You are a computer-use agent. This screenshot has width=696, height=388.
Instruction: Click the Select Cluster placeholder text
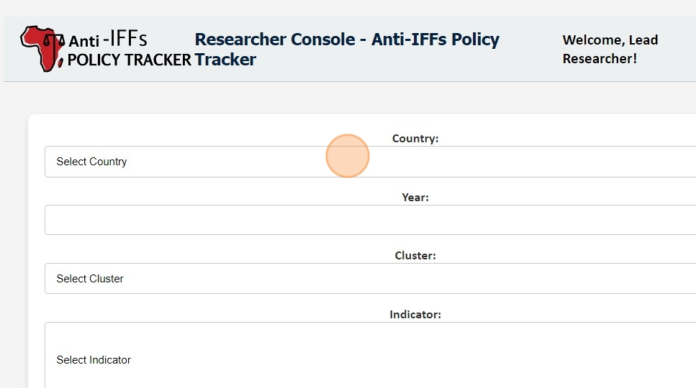coord(90,279)
